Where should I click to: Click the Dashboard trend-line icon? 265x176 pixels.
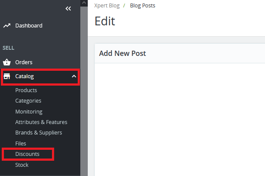(x=7, y=26)
